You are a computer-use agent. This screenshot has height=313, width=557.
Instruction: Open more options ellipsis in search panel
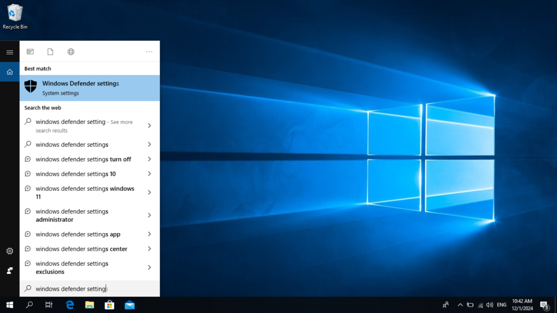point(149,52)
